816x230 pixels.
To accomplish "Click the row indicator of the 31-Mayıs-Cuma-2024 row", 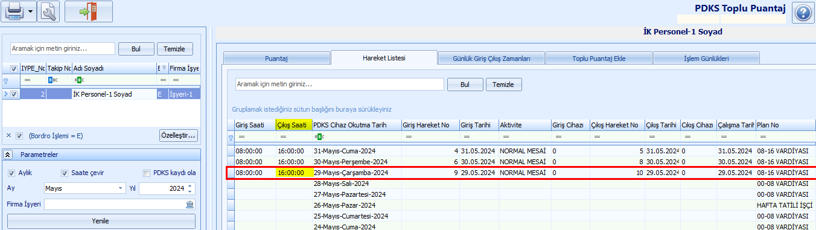I will 231,151.
